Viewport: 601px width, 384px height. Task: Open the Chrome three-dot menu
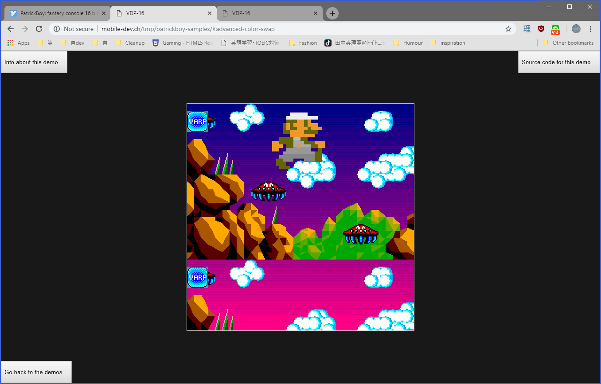[x=590, y=29]
